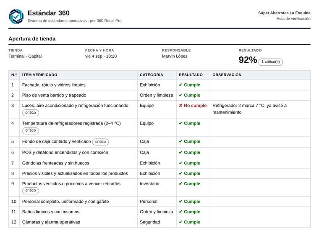This screenshot has height=231, width=319.
Task: Click category 'Inventario' in row 9
Action: tap(149, 184)
